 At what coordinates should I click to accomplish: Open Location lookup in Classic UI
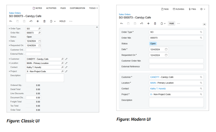62,63
